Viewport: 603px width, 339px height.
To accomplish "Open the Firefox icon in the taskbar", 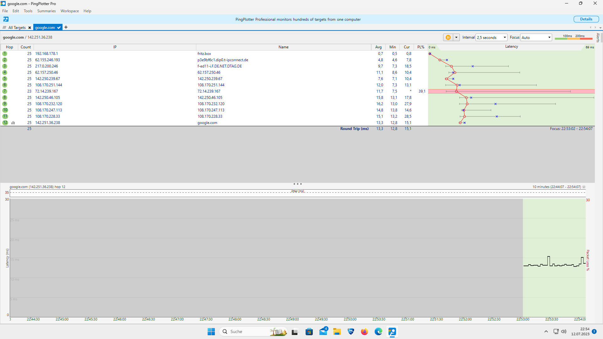I will pos(365,331).
